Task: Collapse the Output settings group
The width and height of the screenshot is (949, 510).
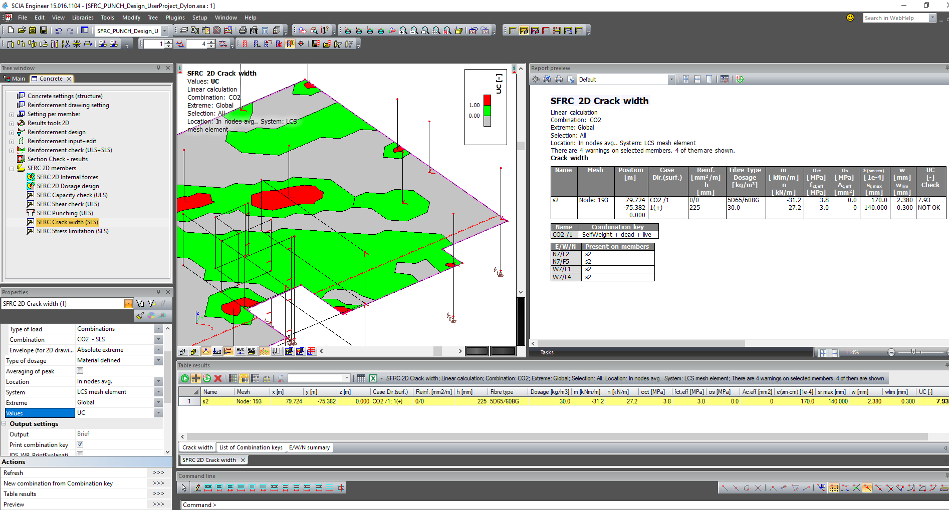Action: 5,424
